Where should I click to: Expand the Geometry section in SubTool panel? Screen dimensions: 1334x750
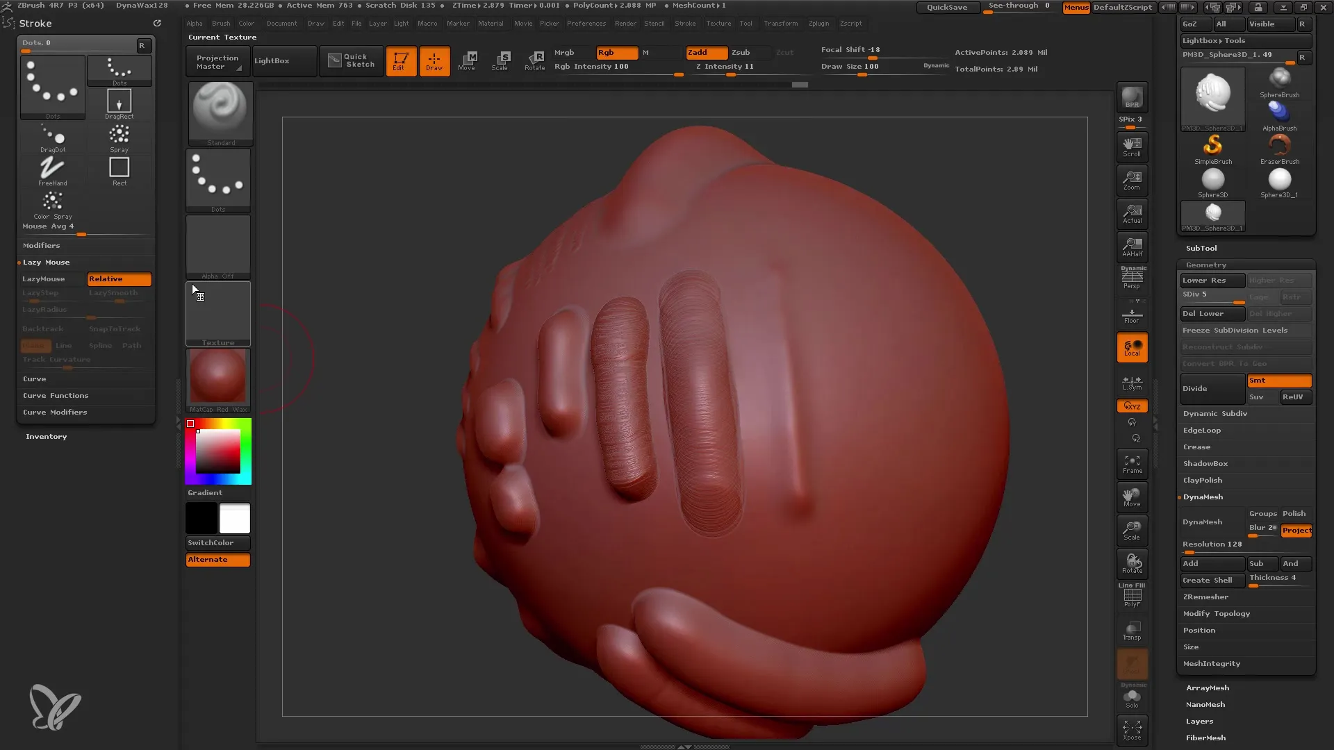click(1205, 265)
